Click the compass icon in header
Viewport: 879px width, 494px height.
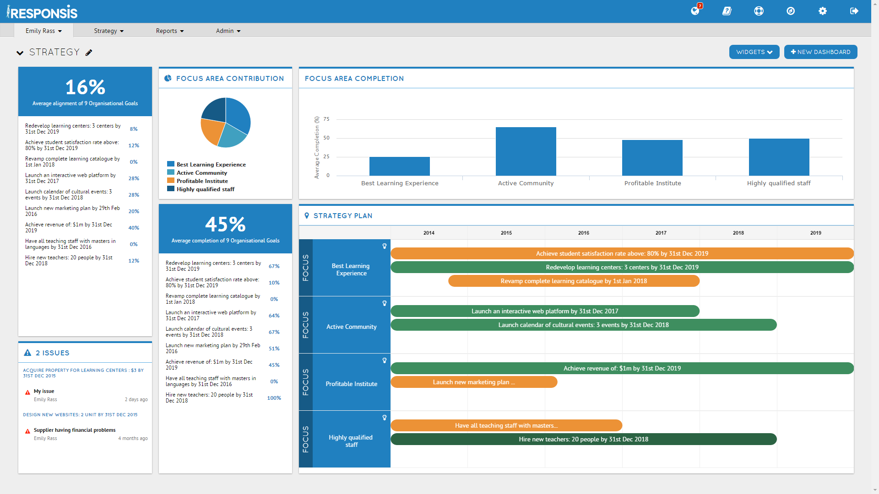coord(791,11)
